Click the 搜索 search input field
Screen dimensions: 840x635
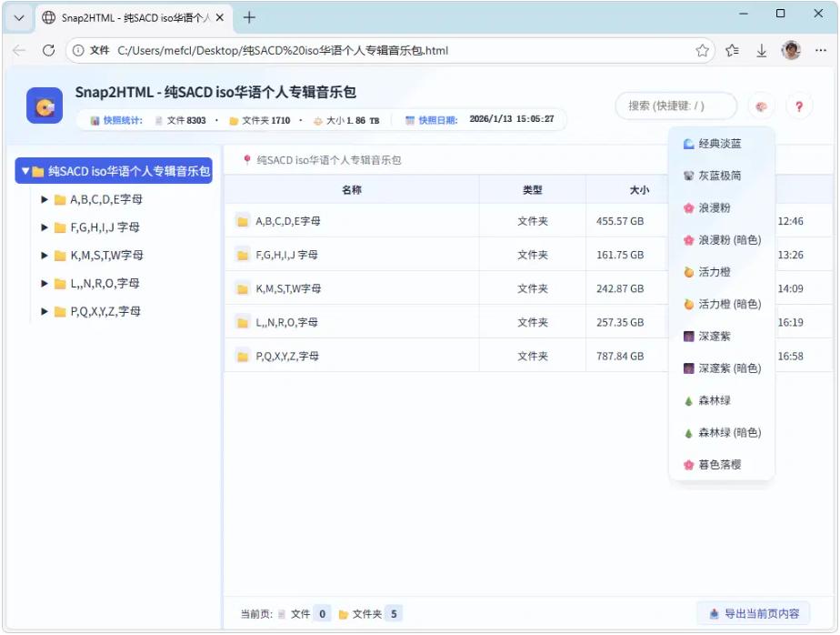coord(675,106)
